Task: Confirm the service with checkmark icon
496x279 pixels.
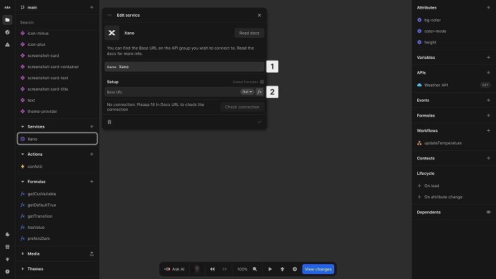Action: 259,122
